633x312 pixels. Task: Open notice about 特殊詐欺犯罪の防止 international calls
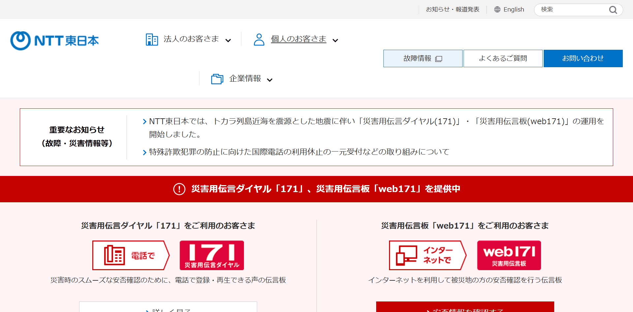(x=299, y=152)
